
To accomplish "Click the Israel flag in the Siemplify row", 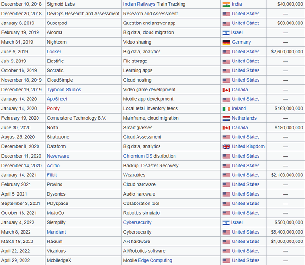I will point(226,223).
